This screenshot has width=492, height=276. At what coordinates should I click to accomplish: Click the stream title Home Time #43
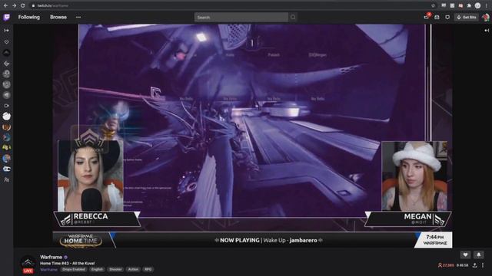pyautogui.click(x=67, y=264)
